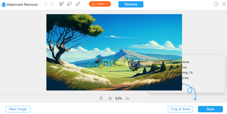Image resolution: width=227 pixels, height=114 pixels.
Task: Click the blue Save button
Action: 210,109
